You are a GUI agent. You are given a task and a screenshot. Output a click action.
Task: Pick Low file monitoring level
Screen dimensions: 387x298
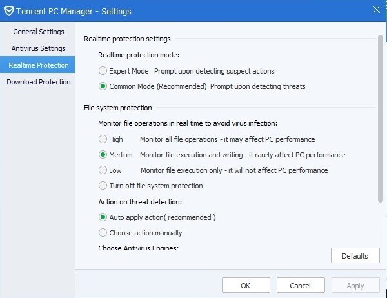click(103, 170)
